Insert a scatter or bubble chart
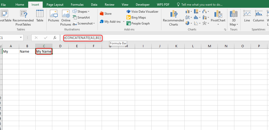This screenshot has height=130, width=269. coord(196,23)
